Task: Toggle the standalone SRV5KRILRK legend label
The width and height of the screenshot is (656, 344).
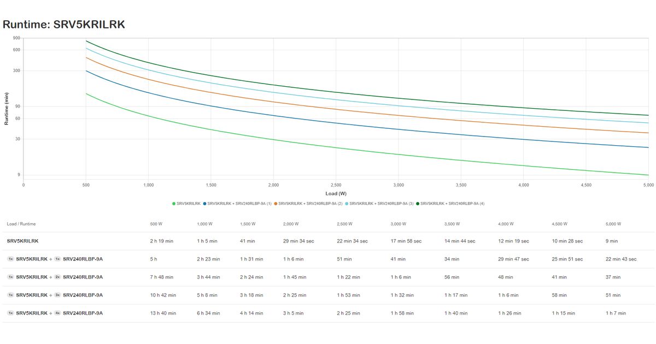Action: pyautogui.click(x=189, y=204)
